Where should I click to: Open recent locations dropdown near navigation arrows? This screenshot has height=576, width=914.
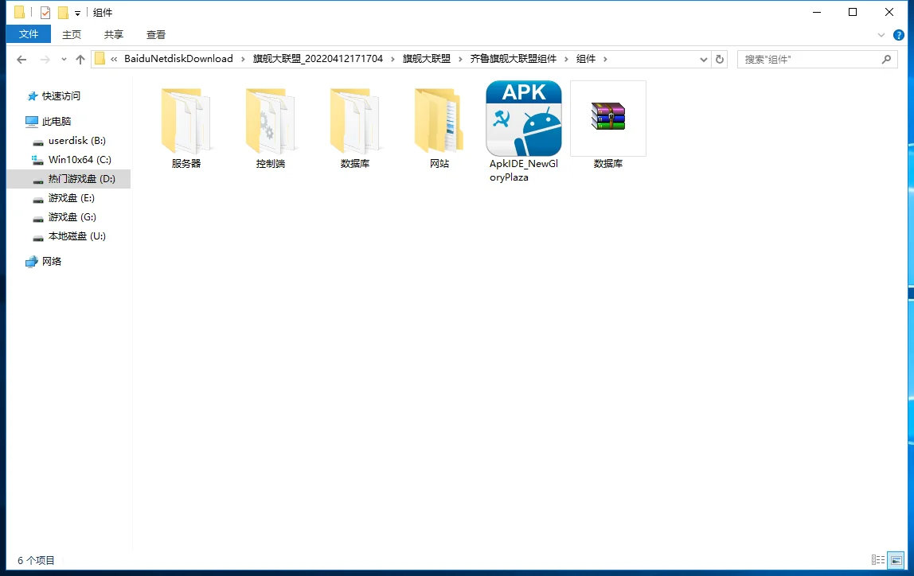(64, 59)
